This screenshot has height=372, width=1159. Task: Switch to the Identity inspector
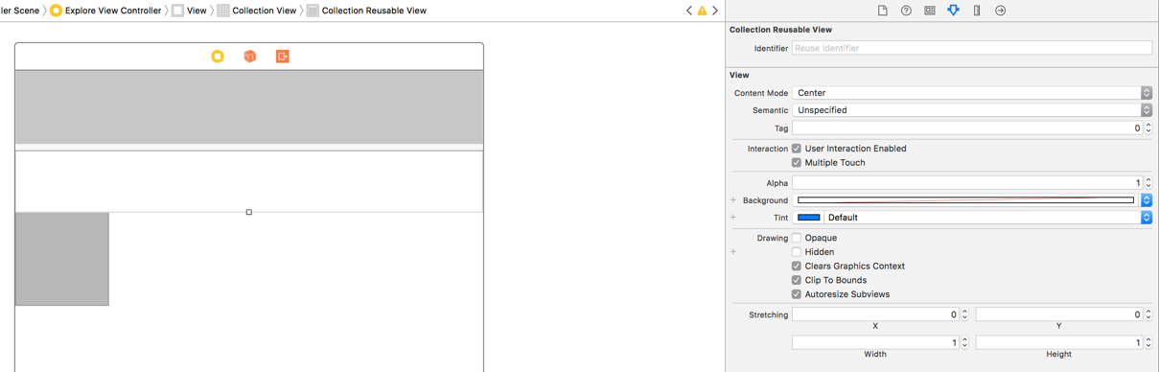click(x=930, y=11)
